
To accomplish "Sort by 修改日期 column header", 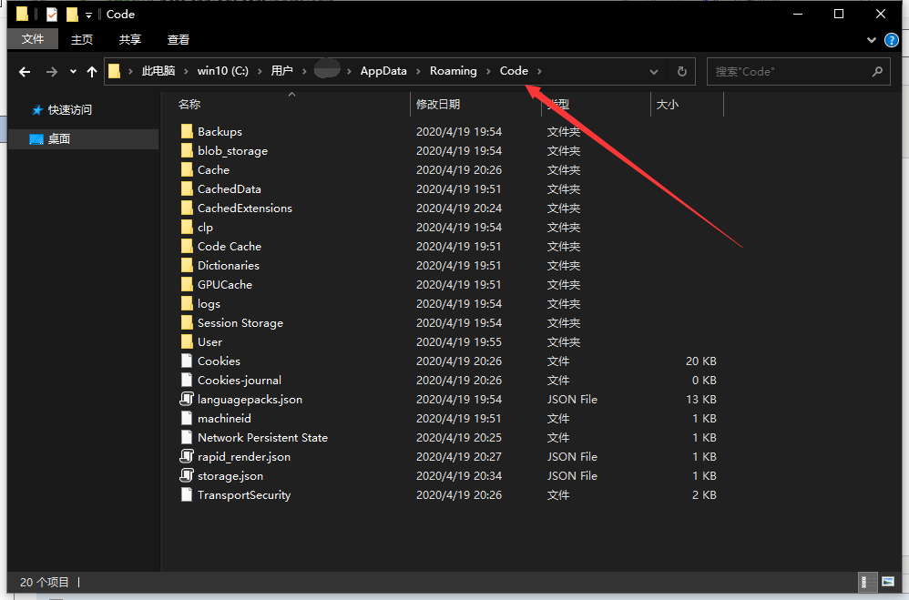I will click(x=438, y=105).
